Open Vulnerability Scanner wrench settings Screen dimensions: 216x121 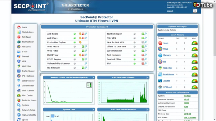tap(86, 64)
